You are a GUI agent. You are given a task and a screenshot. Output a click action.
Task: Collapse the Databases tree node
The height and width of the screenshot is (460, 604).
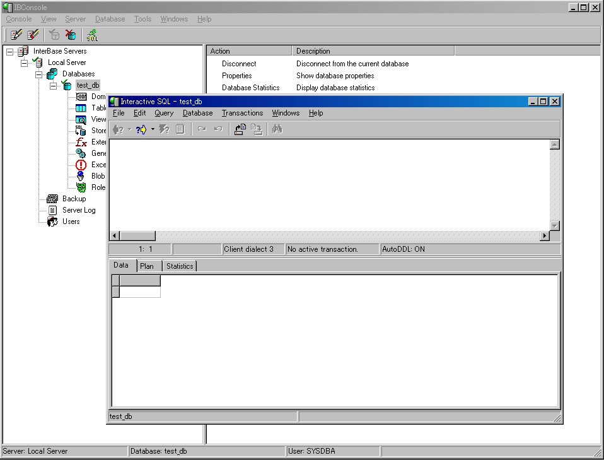38,74
